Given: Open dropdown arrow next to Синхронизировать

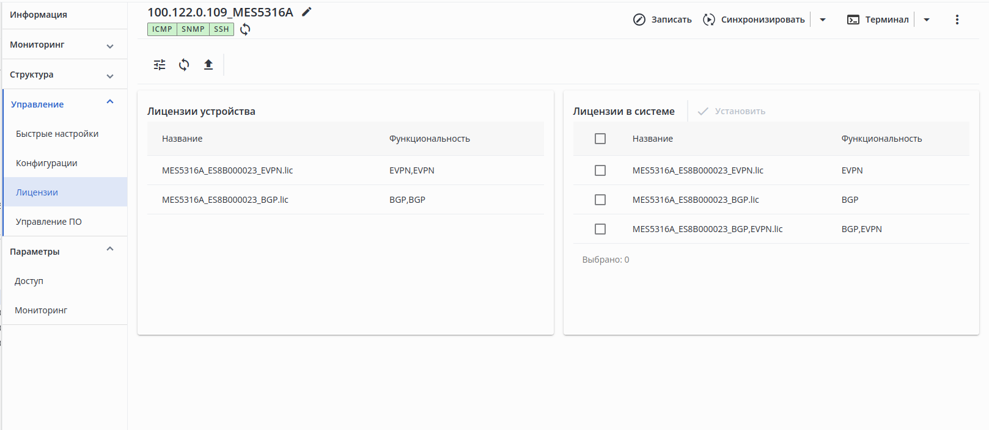Looking at the screenshot, I should [x=823, y=20].
